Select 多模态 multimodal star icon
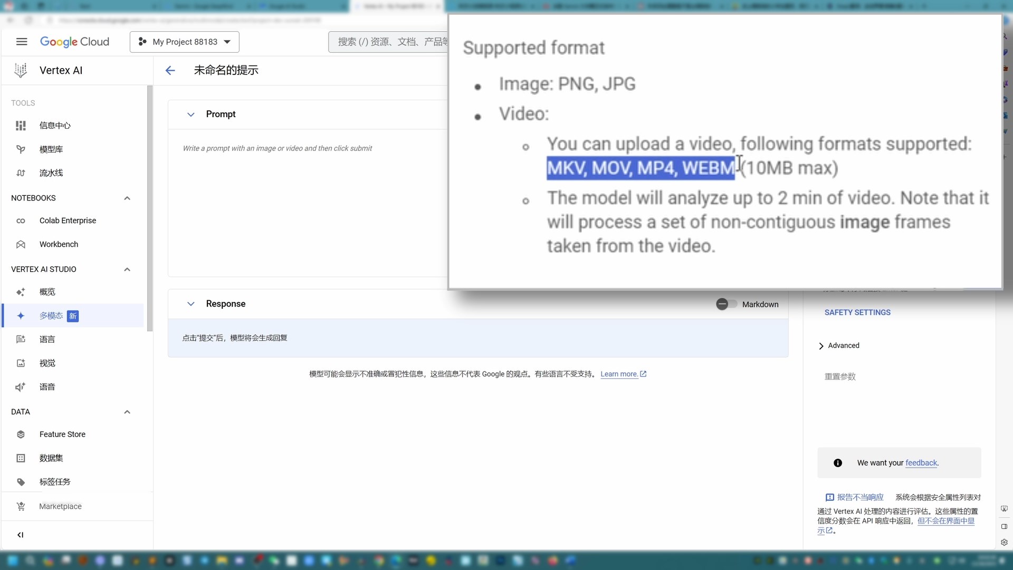This screenshot has width=1013, height=570. 21,316
